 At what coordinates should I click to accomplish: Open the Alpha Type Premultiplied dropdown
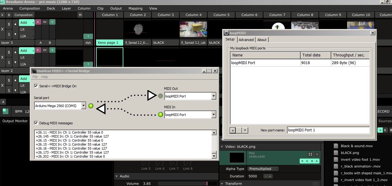262,169
